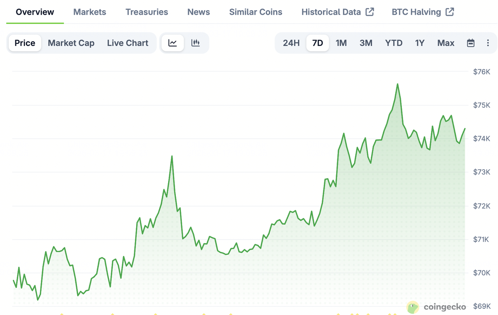
Task: Set chart range to 1M
Action: (341, 43)
